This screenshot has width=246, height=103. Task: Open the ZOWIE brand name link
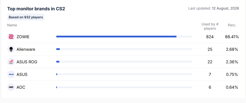click(x=23, y=37)
